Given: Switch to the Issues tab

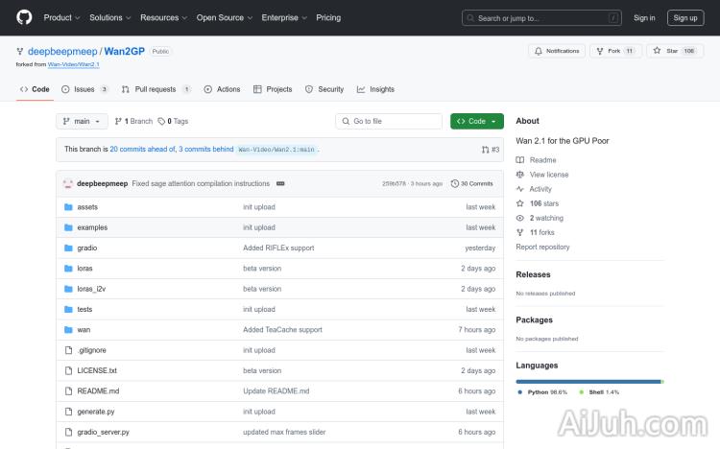Looking at the screenshot, I should coord(84,89).
